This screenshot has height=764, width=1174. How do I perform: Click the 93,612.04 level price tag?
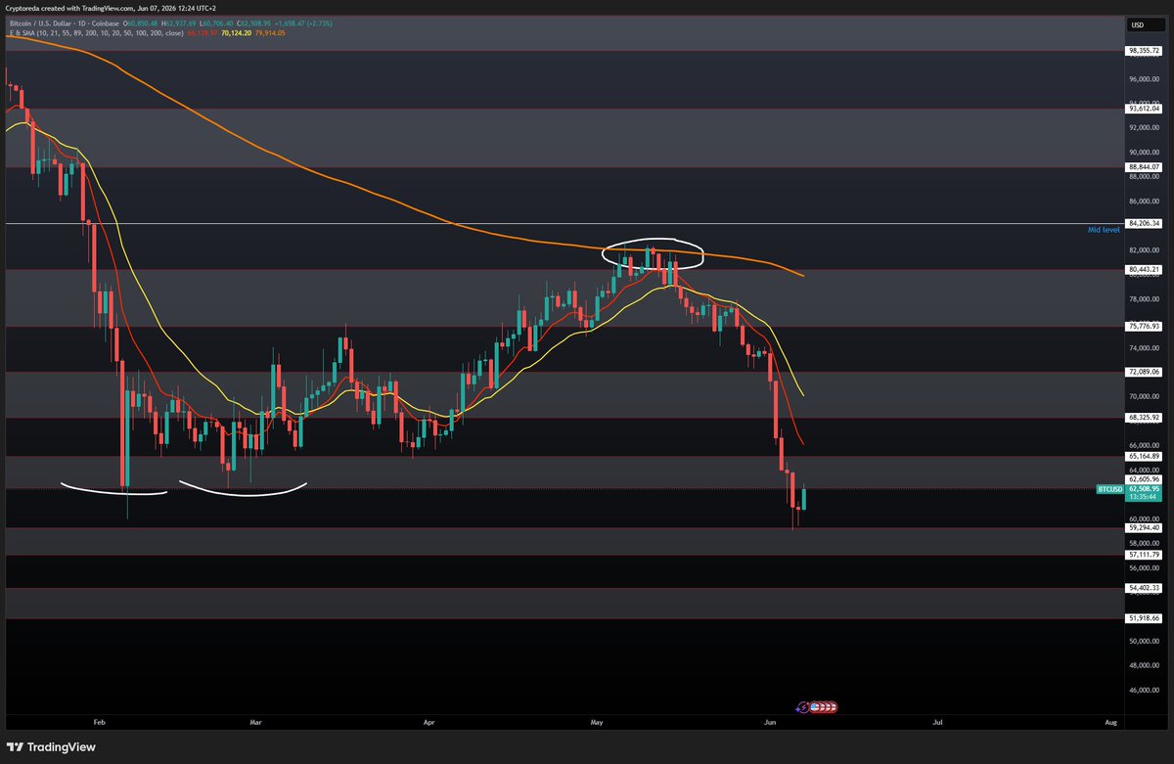click(x=1144, y=110)
